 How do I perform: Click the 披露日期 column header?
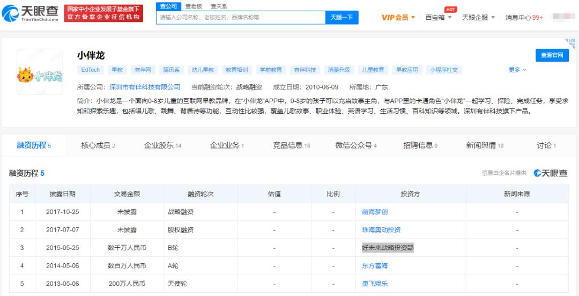[x=63, y=194]
